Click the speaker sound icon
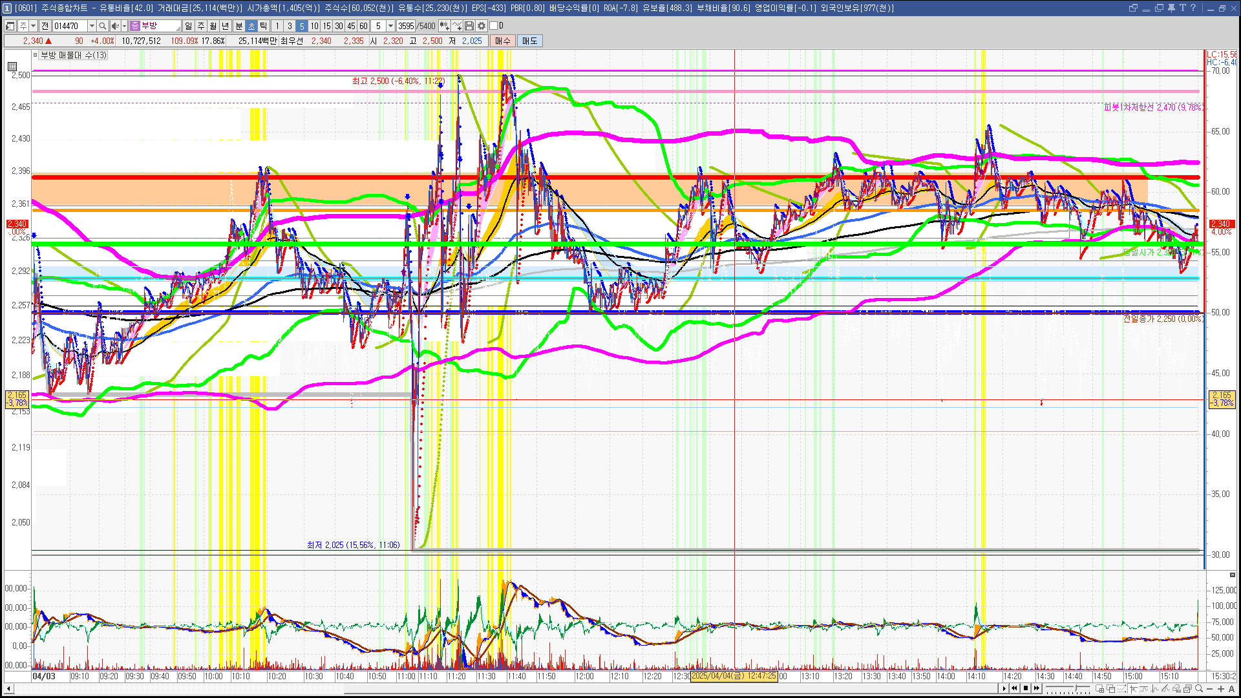Screen dimensions: 1241x698 (x=114, y=26)
